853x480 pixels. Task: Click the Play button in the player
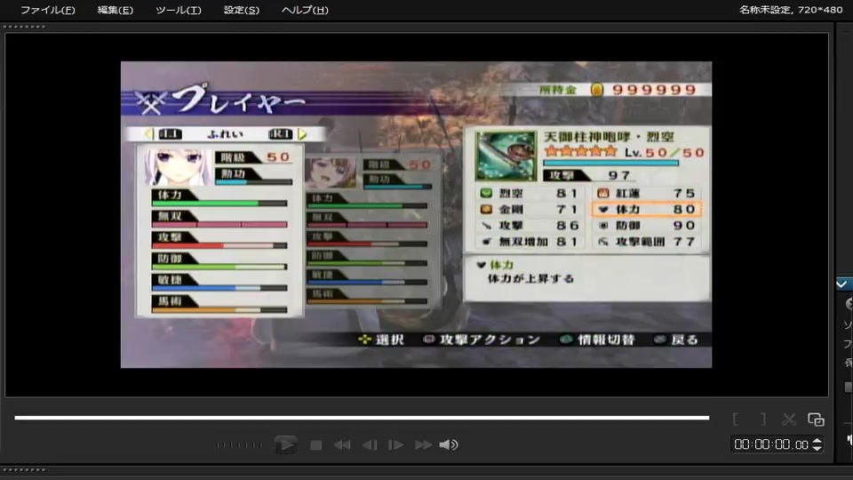point(286,444)
